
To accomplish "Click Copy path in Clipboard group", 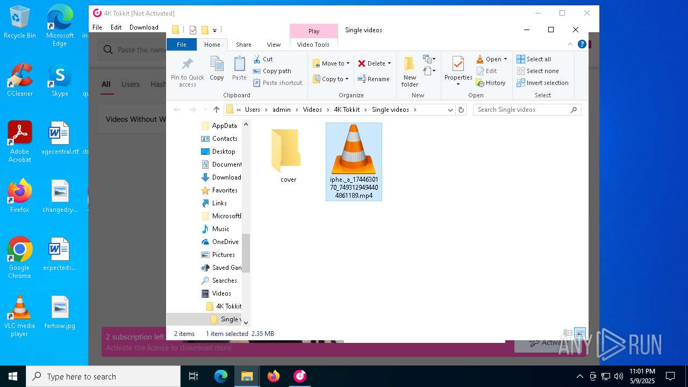I will [272, 71].
